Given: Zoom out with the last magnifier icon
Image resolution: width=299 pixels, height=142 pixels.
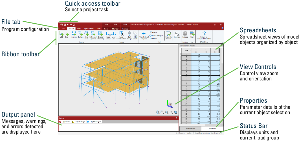Looking at the screenshot, I should tap(171, 112).
